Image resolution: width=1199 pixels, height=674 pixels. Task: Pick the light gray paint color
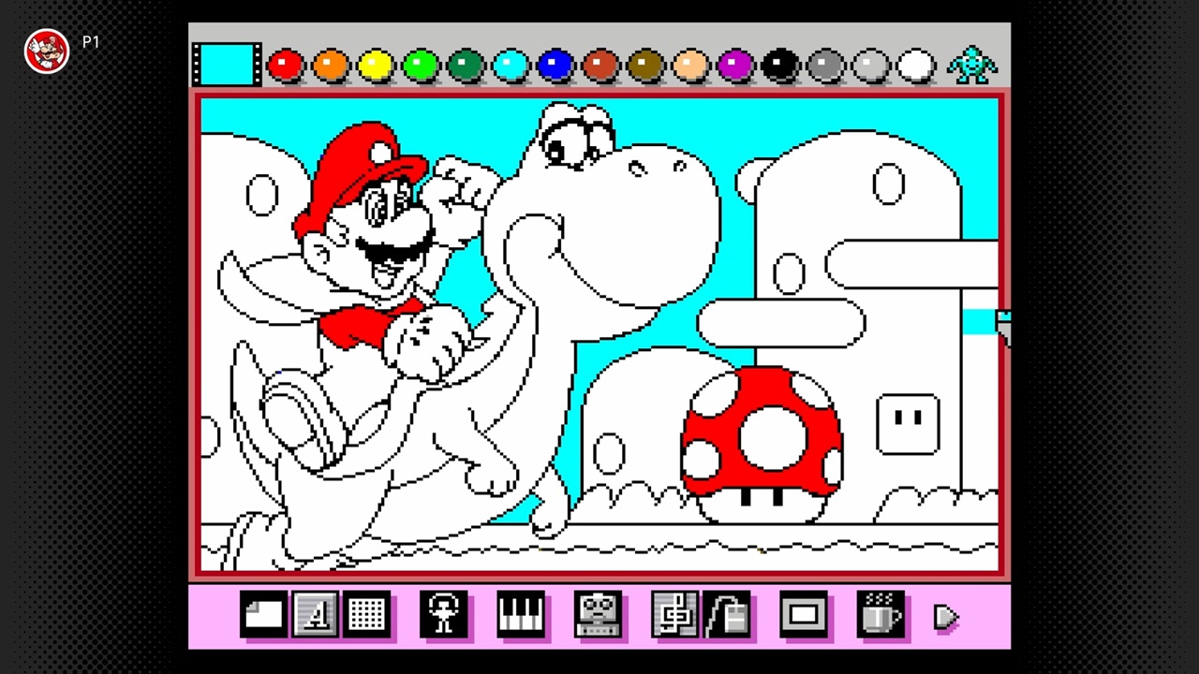[x=870, y=66]
